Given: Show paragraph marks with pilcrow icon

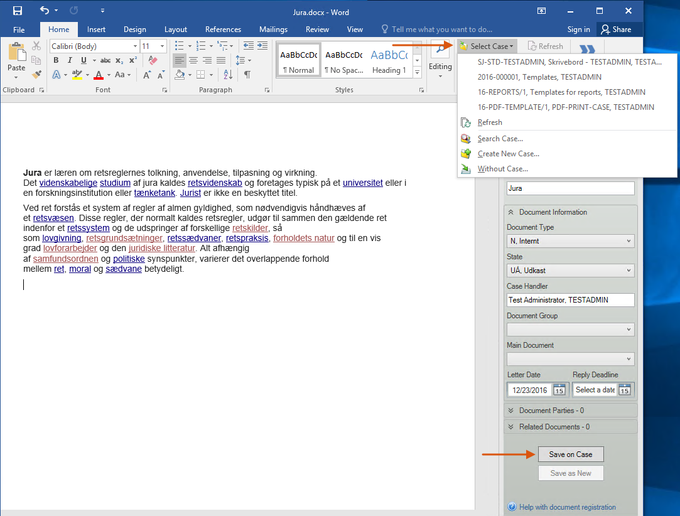Looking at the screenshot, I should pyautogui.click(x=247, y=75).
